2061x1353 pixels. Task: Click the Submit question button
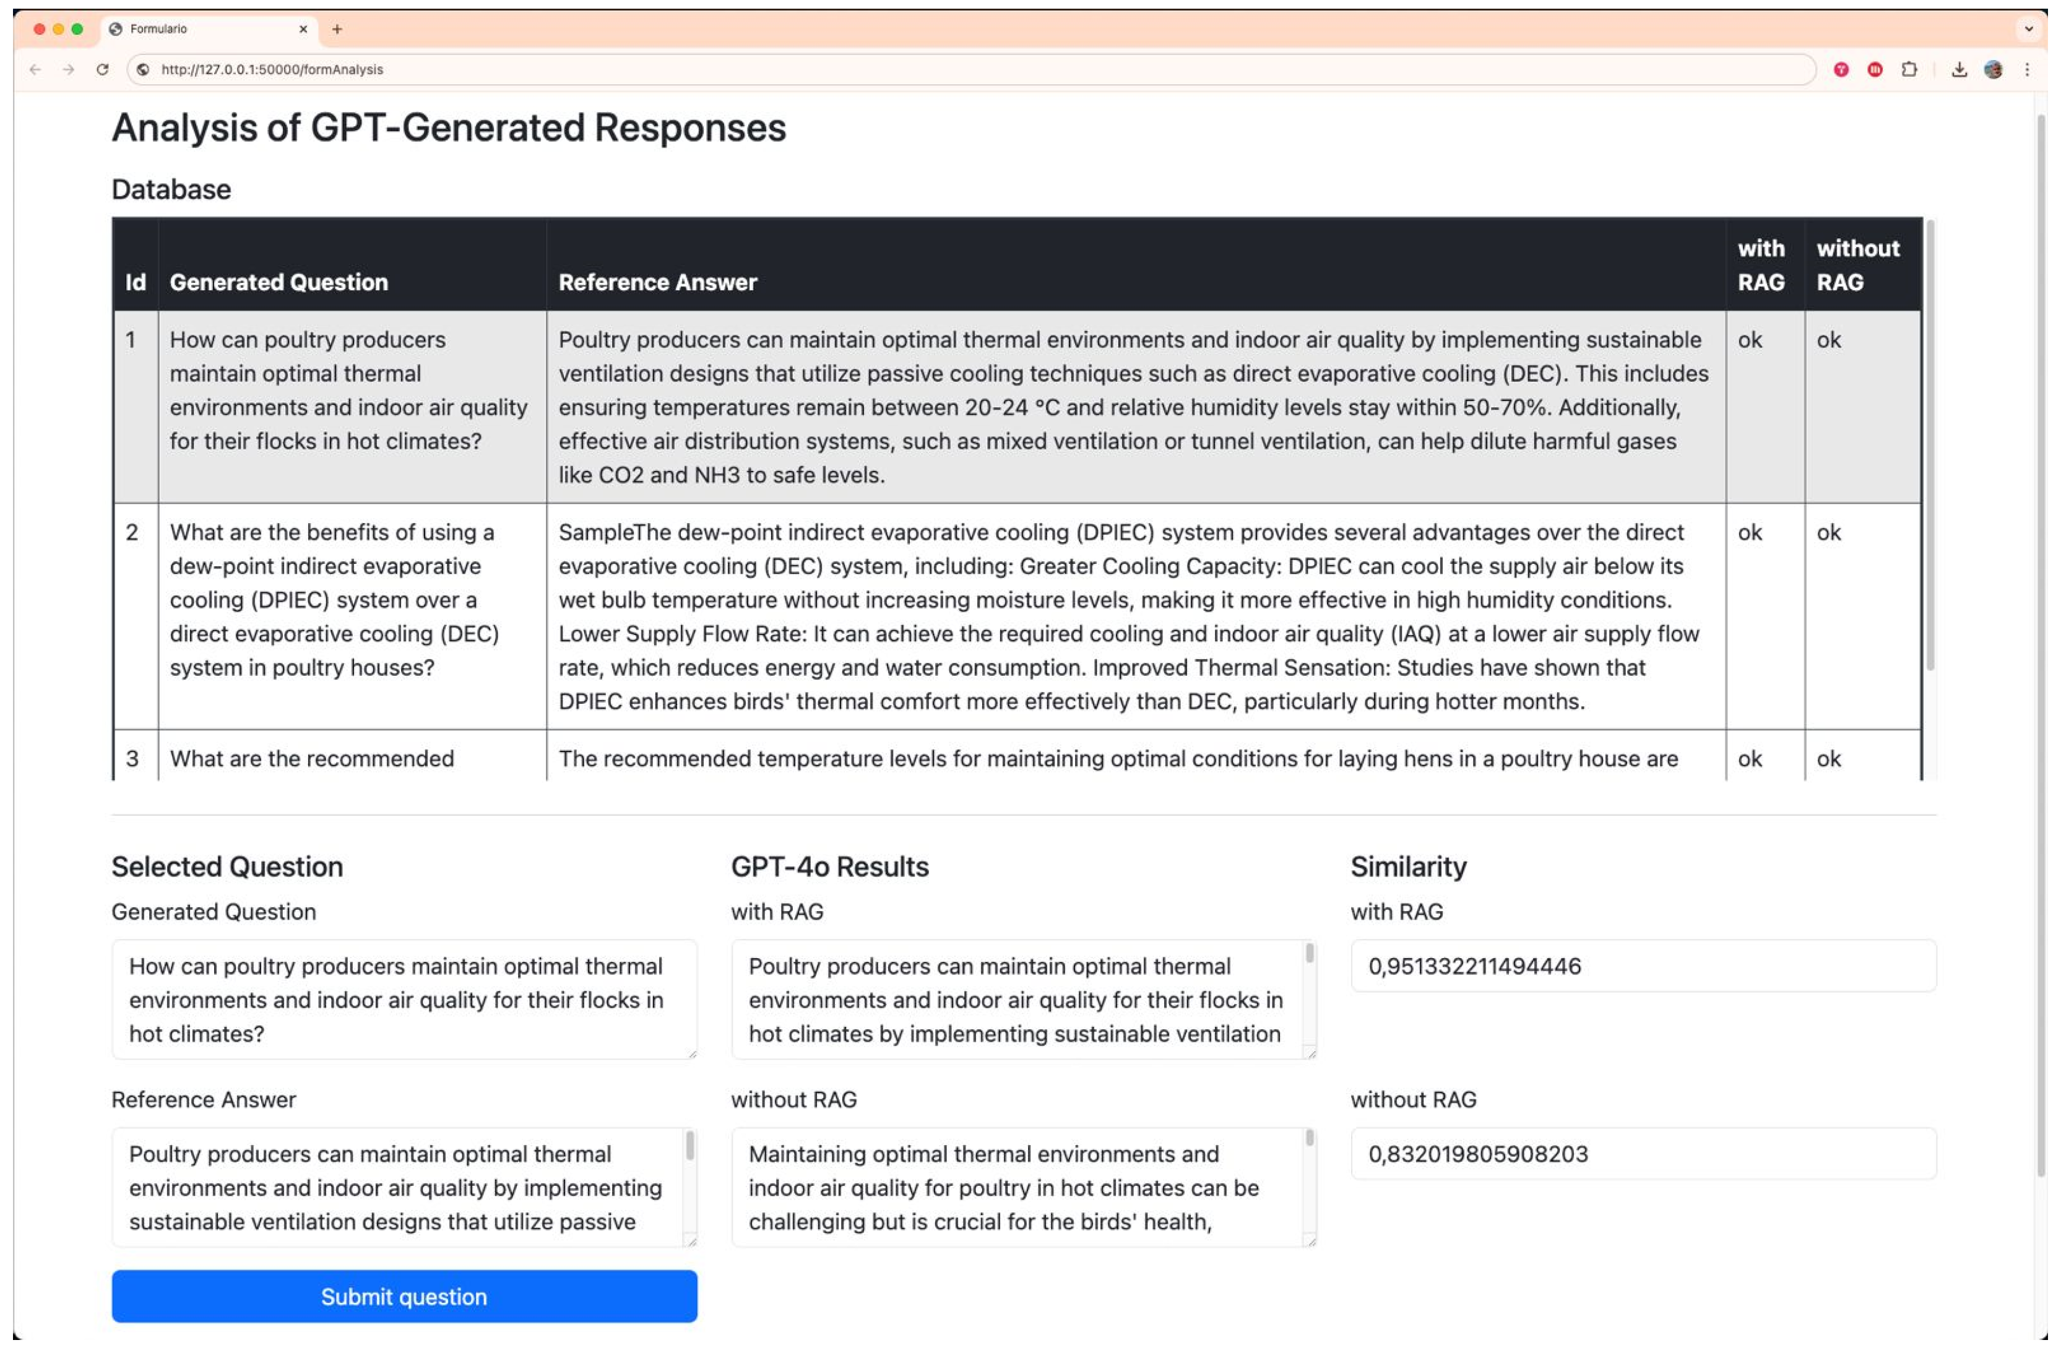404,1297
